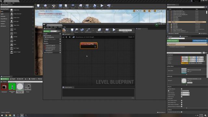Image resolution: width=208 pixels, height=117 pixels.
Task: Save the Level Blueprint
Action: (x=72, y=30)
